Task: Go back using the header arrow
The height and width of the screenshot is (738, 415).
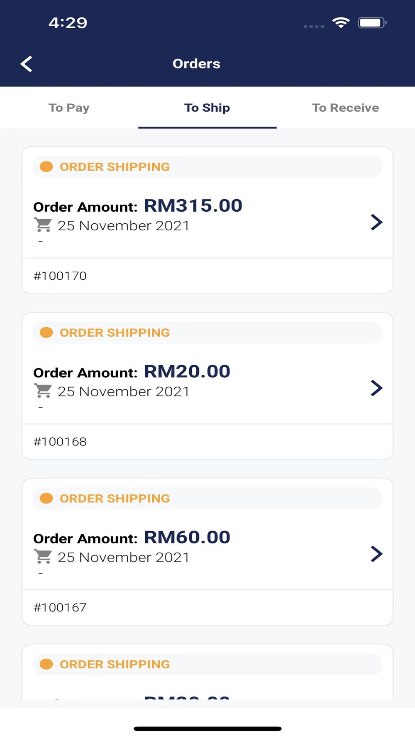Action: click(x=26, y=64)
